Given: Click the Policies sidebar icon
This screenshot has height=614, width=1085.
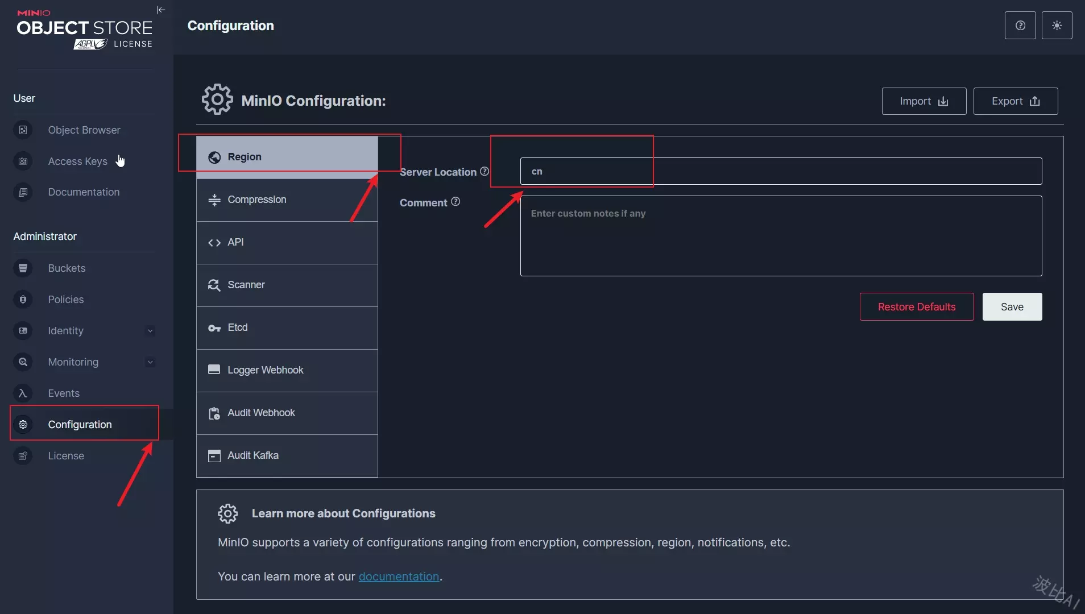Looking at the screenshot, I should (x=23, y=300).
